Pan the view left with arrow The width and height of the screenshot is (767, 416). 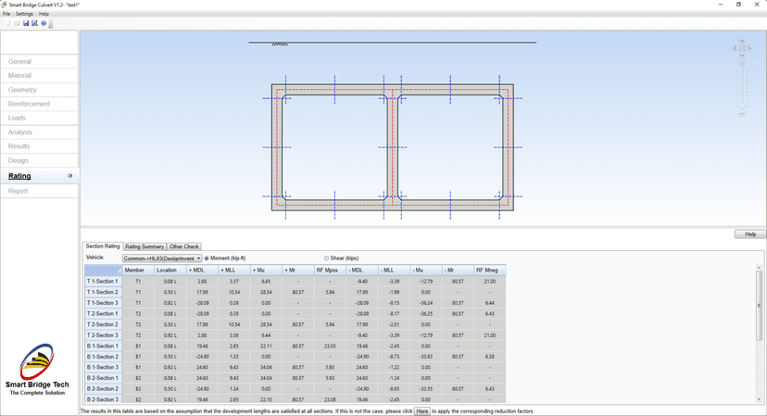click(x=734, y=47)
